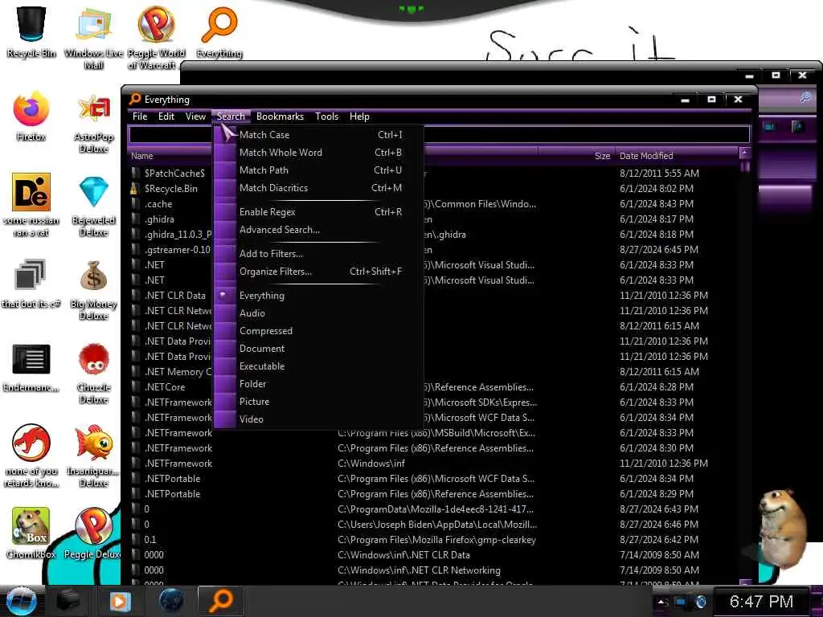The image size is (823, 617).
Task: Open the Help menu
Action: (359, 116)
